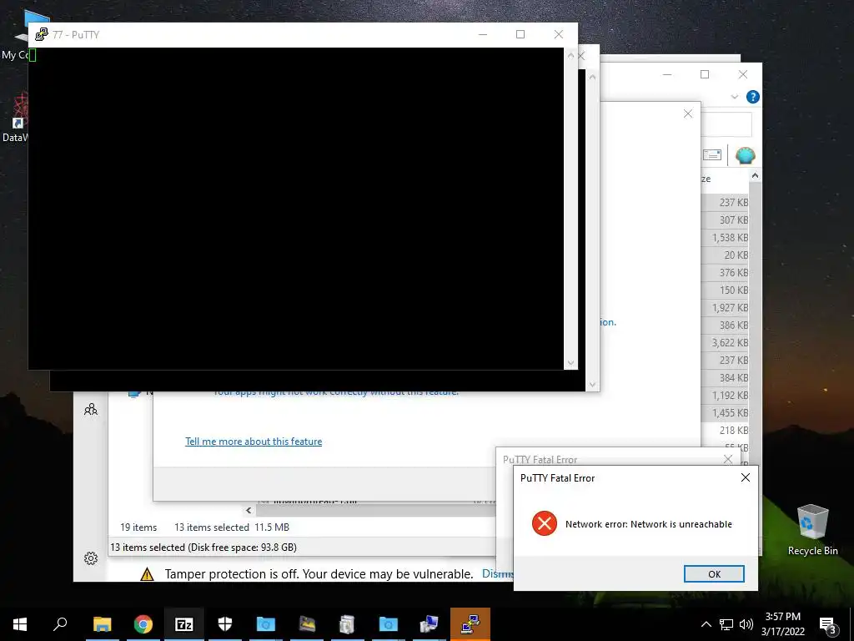Image resolution: width=854 pixels, height=641 pixels.
Task: Click the yellow tamper protection warning icon
Action: (147, 574)
